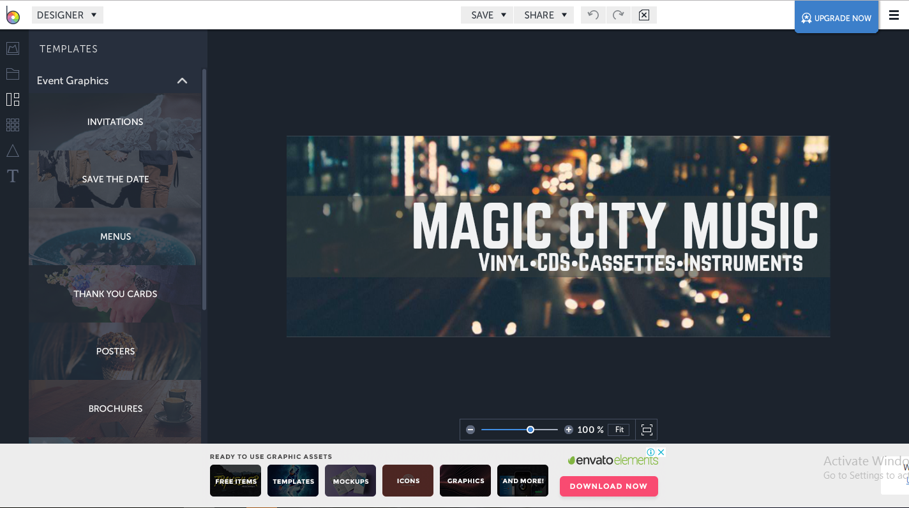Open the grid patterns sidebar icon
The height and width of the screenshot is (508, 909).
tap(13, 125)
